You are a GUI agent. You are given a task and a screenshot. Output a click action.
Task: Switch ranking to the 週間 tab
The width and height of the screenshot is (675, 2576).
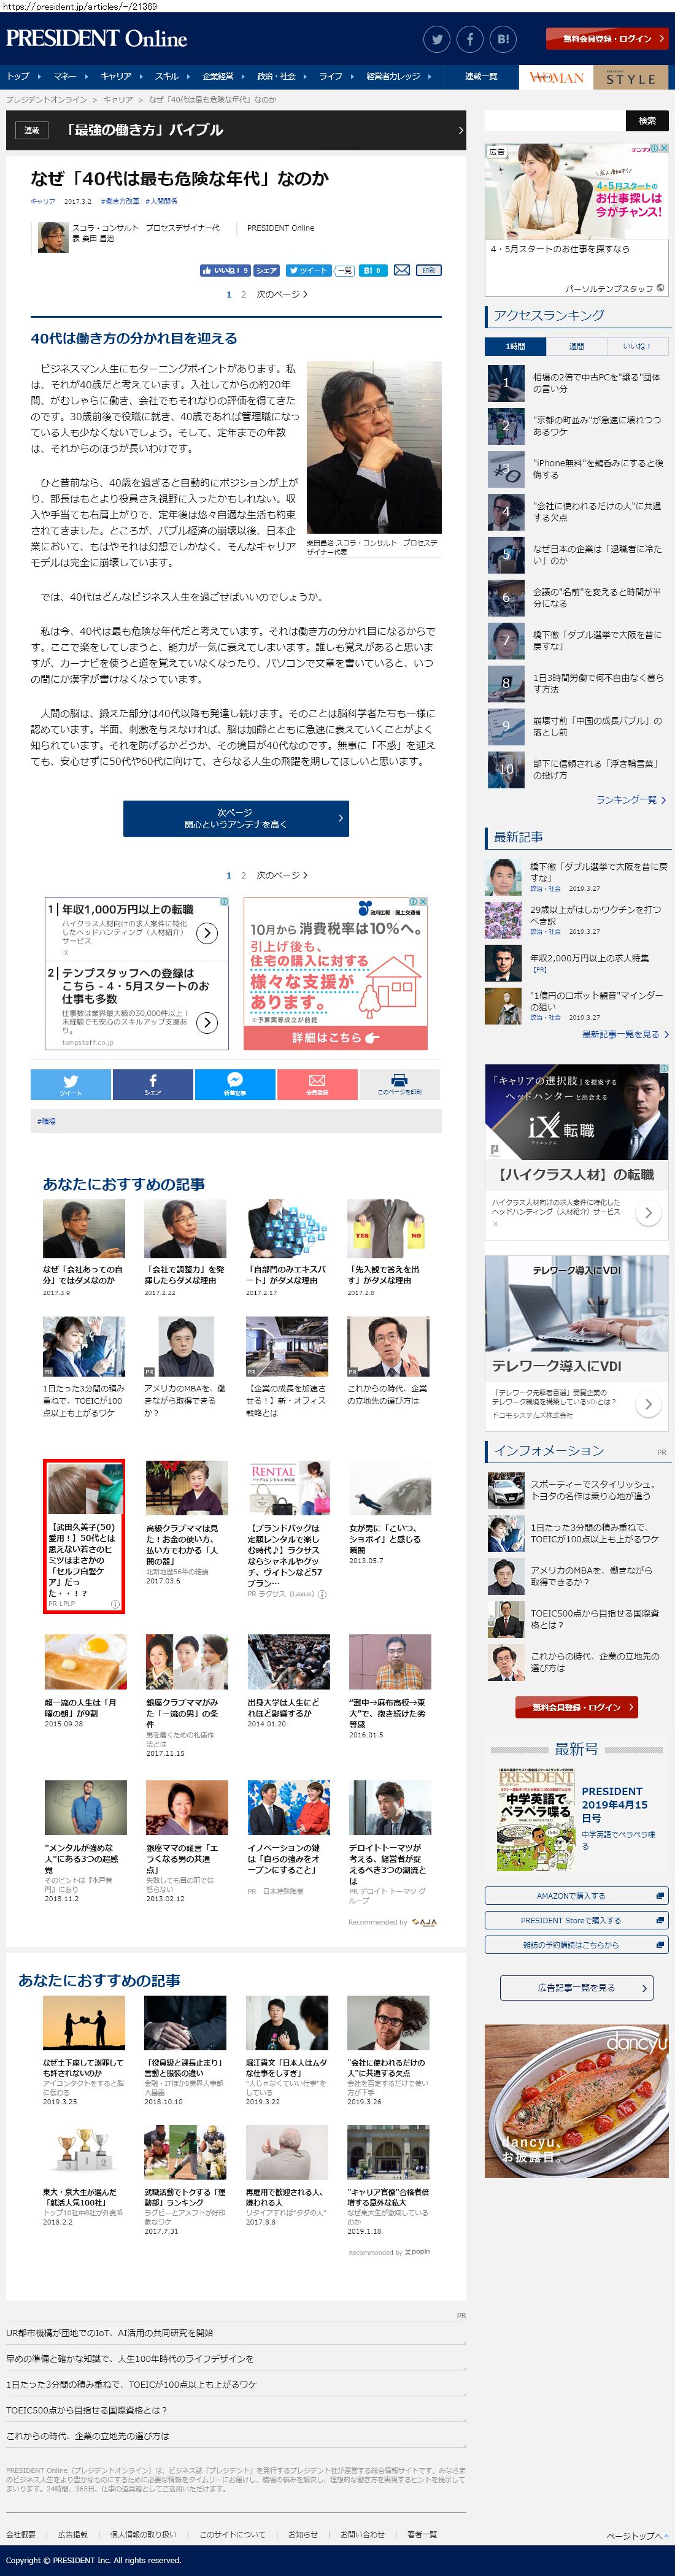[576, 346]
